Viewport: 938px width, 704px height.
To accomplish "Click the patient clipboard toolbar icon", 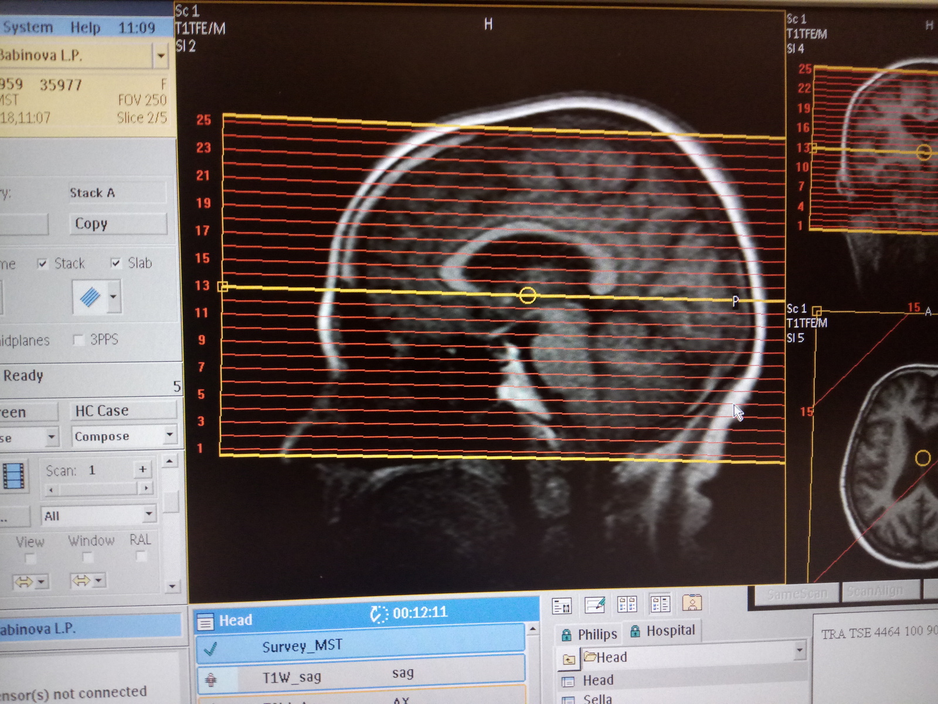I will coord(692,603).
